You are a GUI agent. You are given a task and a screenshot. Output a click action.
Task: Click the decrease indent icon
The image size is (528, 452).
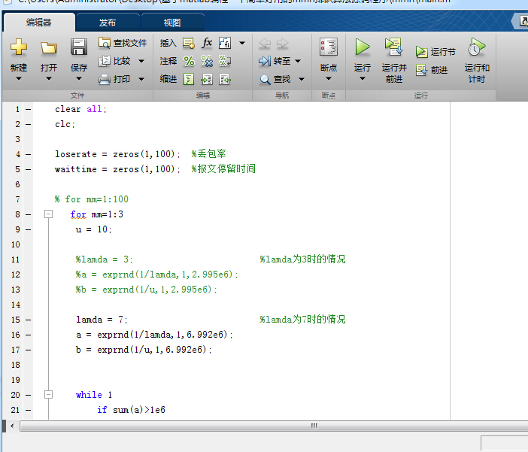coord(225,79)
